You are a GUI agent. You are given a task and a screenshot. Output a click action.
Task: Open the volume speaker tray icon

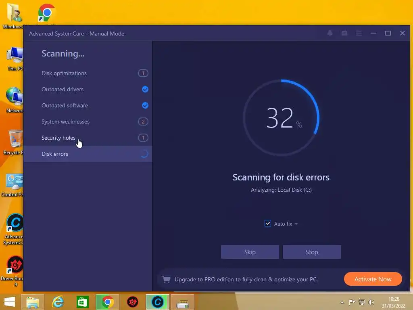coord(371,302)
